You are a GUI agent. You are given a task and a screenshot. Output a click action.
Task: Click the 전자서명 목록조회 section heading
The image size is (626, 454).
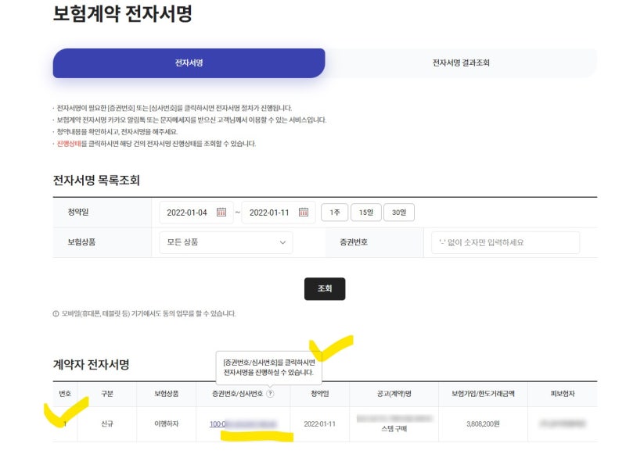click(96, 181)
